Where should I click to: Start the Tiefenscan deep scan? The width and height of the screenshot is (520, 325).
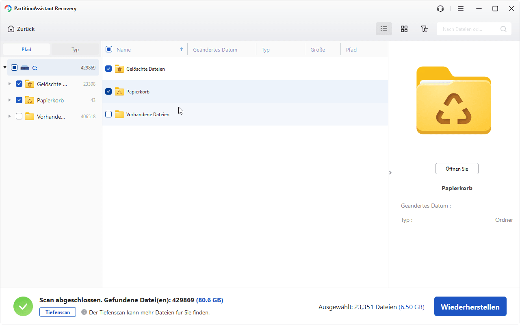tap(58, 312)
